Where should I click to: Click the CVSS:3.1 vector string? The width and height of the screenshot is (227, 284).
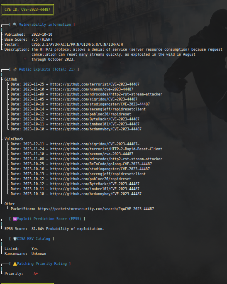coord(77,44)
